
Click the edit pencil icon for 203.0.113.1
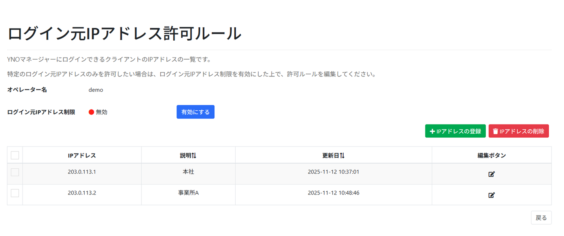pyautogui.click(x=492, y=174)
